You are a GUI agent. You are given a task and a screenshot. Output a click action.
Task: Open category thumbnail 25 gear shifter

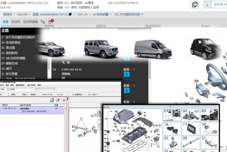pos(172,142)
